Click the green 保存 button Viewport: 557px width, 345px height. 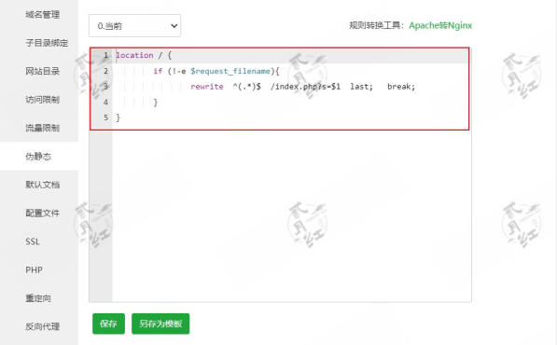coord(108,324)
